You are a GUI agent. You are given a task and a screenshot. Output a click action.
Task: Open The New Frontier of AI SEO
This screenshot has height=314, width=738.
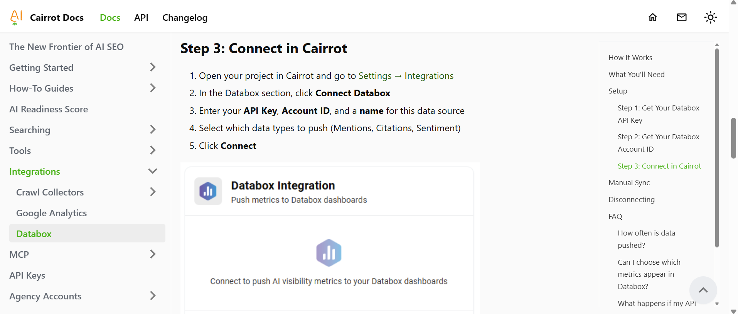(66, 47)
